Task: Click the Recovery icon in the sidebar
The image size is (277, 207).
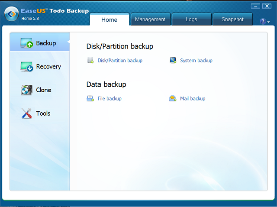Action: (26, 67)
